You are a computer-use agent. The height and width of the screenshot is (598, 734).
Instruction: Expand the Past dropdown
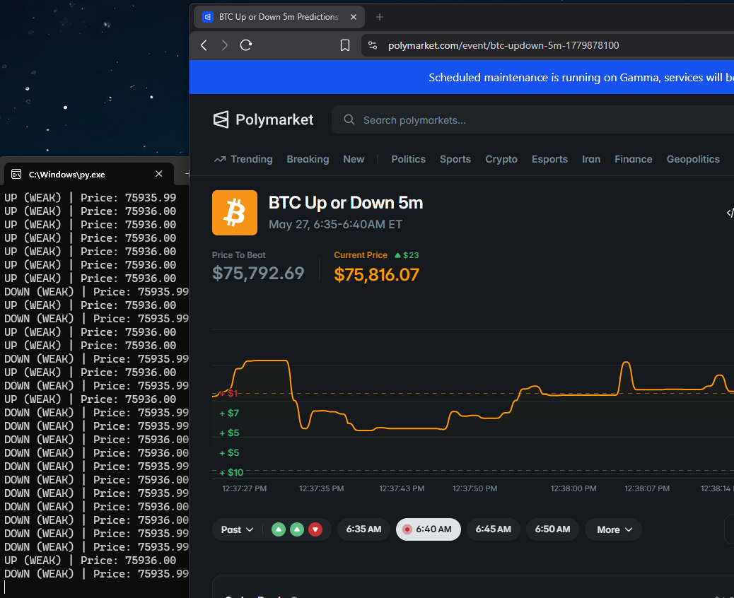[x=237, y=529]
